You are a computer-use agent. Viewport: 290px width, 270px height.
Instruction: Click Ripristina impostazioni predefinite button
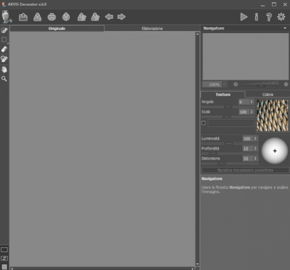(245, 170)
